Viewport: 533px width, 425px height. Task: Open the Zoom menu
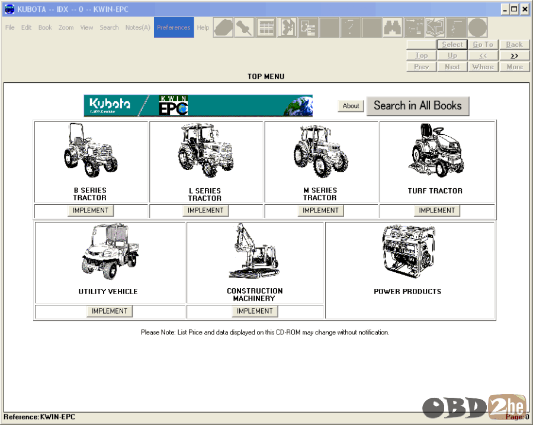pos(66,27)
